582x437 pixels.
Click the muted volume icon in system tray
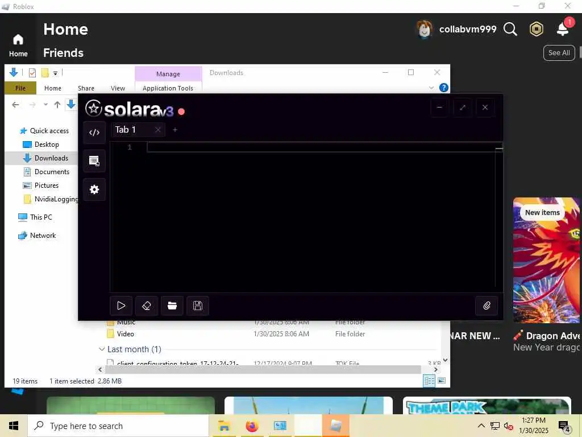(508, 426)
